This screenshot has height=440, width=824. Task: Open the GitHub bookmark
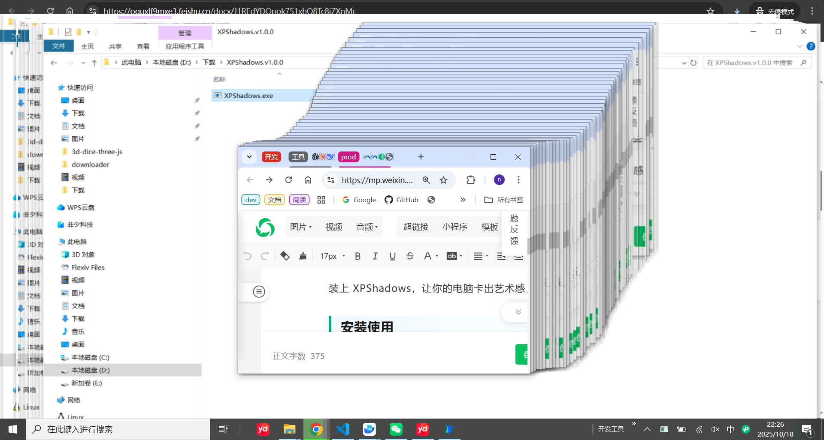401,200
